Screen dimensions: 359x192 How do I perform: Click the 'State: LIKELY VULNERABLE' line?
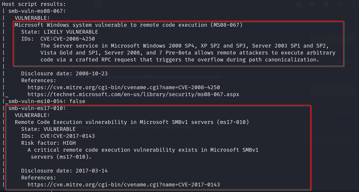[59, 32]
